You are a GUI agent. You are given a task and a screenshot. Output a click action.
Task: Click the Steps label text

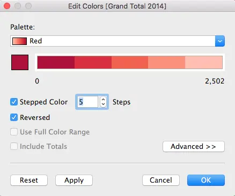click(x=121, y=102)
